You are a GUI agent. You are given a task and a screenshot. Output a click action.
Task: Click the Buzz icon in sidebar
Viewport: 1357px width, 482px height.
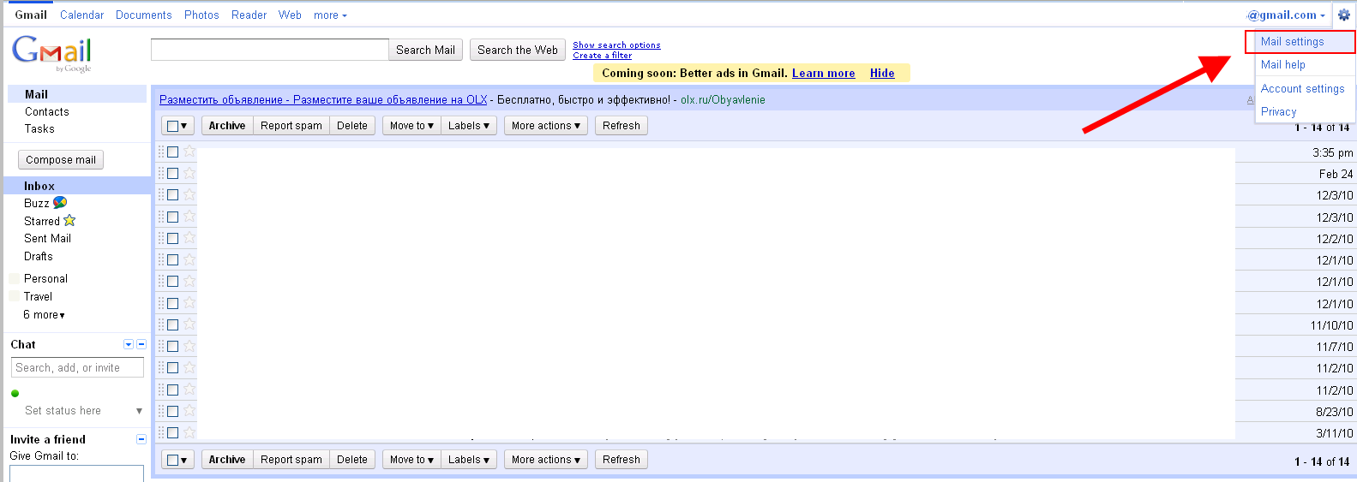click(60, 203)
